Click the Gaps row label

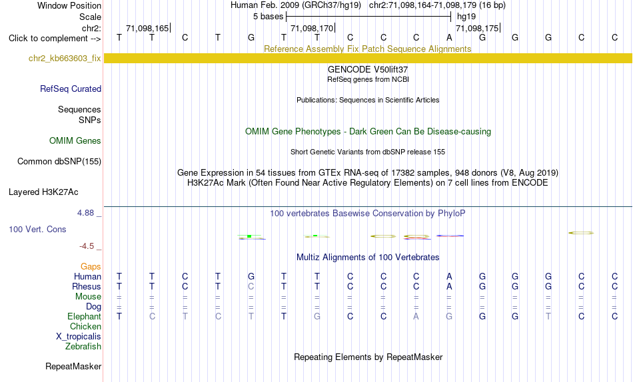(91, 267)
